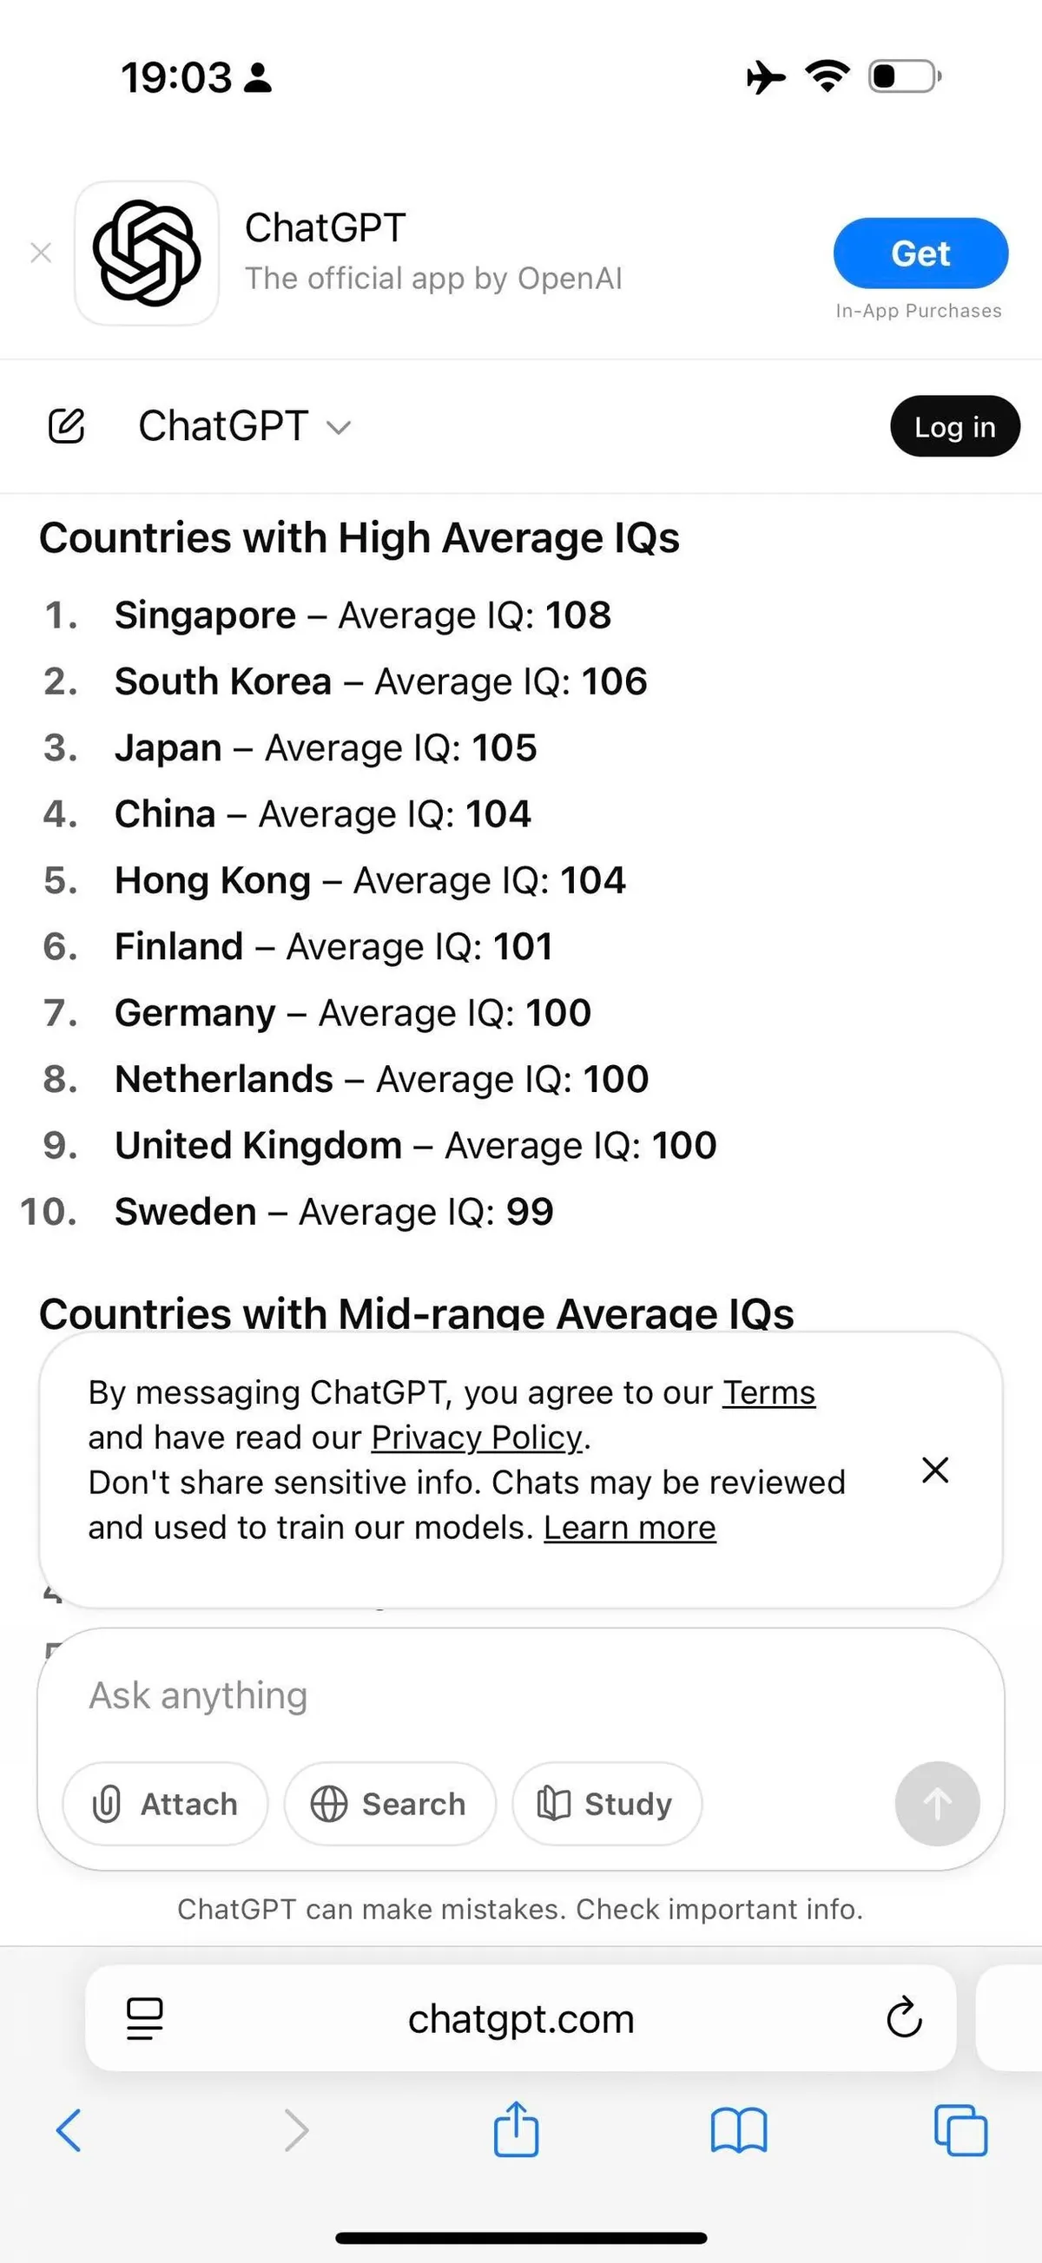The width and height of the screenshot is (1042, 2263).
Task: Tap Get to install ChatGPT app
Action: 920,253
